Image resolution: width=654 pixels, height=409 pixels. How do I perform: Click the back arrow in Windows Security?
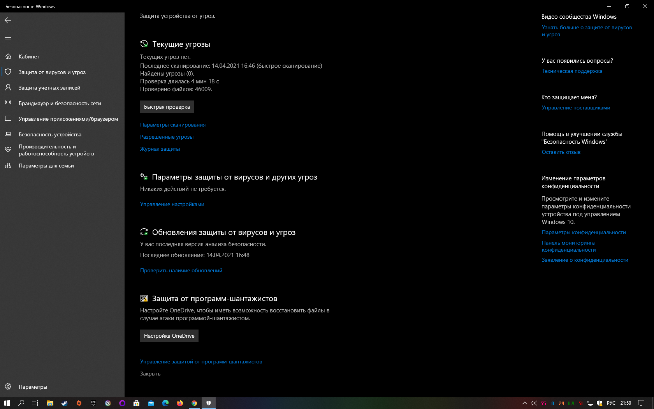coord(8,20)
